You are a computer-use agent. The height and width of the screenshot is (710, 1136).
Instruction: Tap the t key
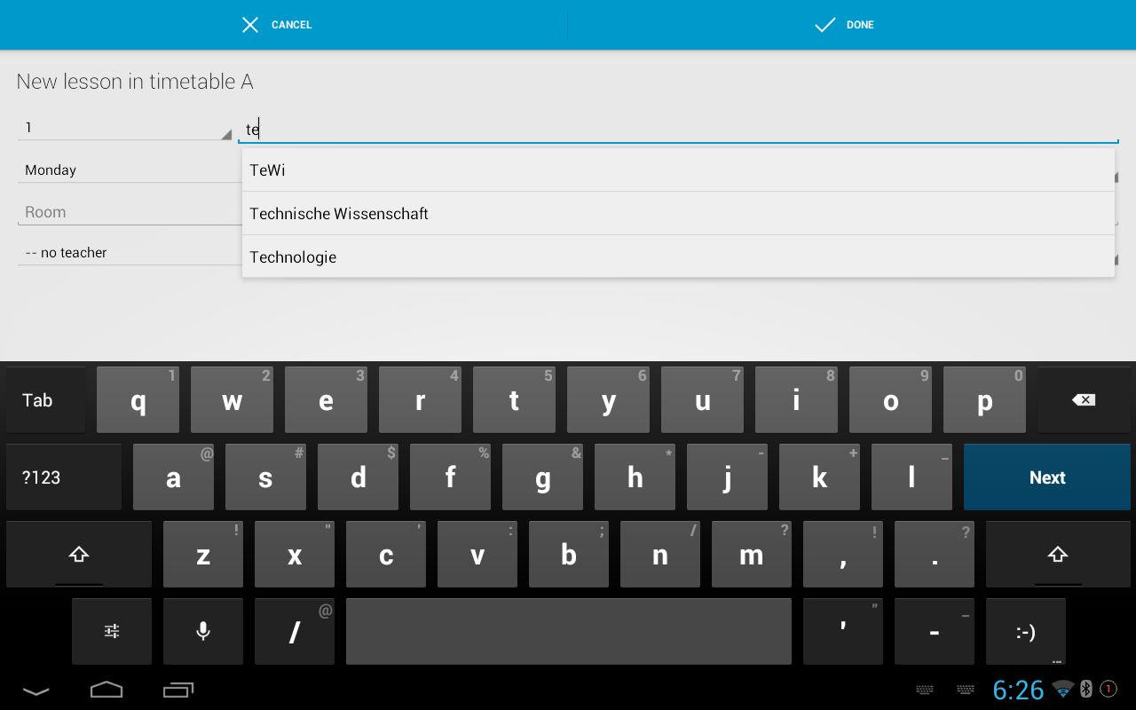(514, 400)
